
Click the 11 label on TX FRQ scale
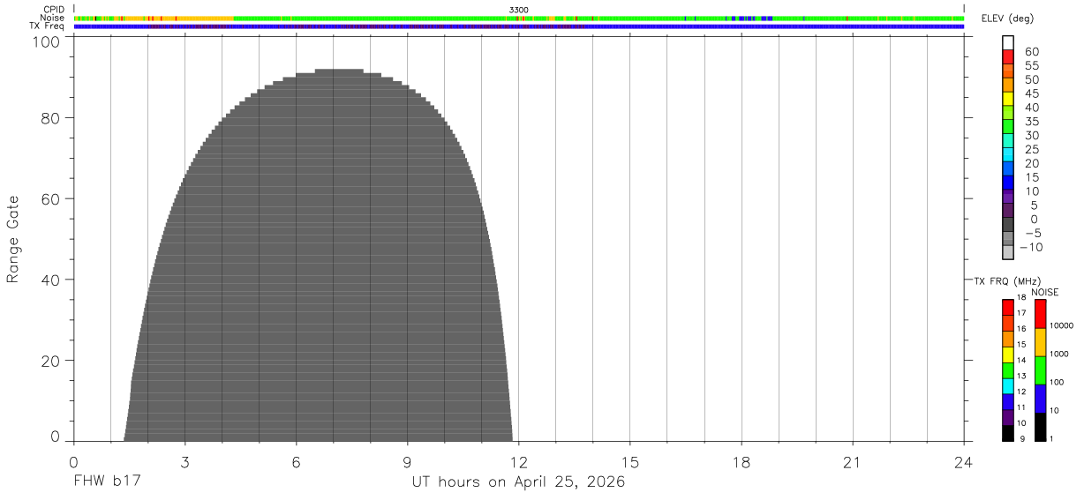(1021, 407)
